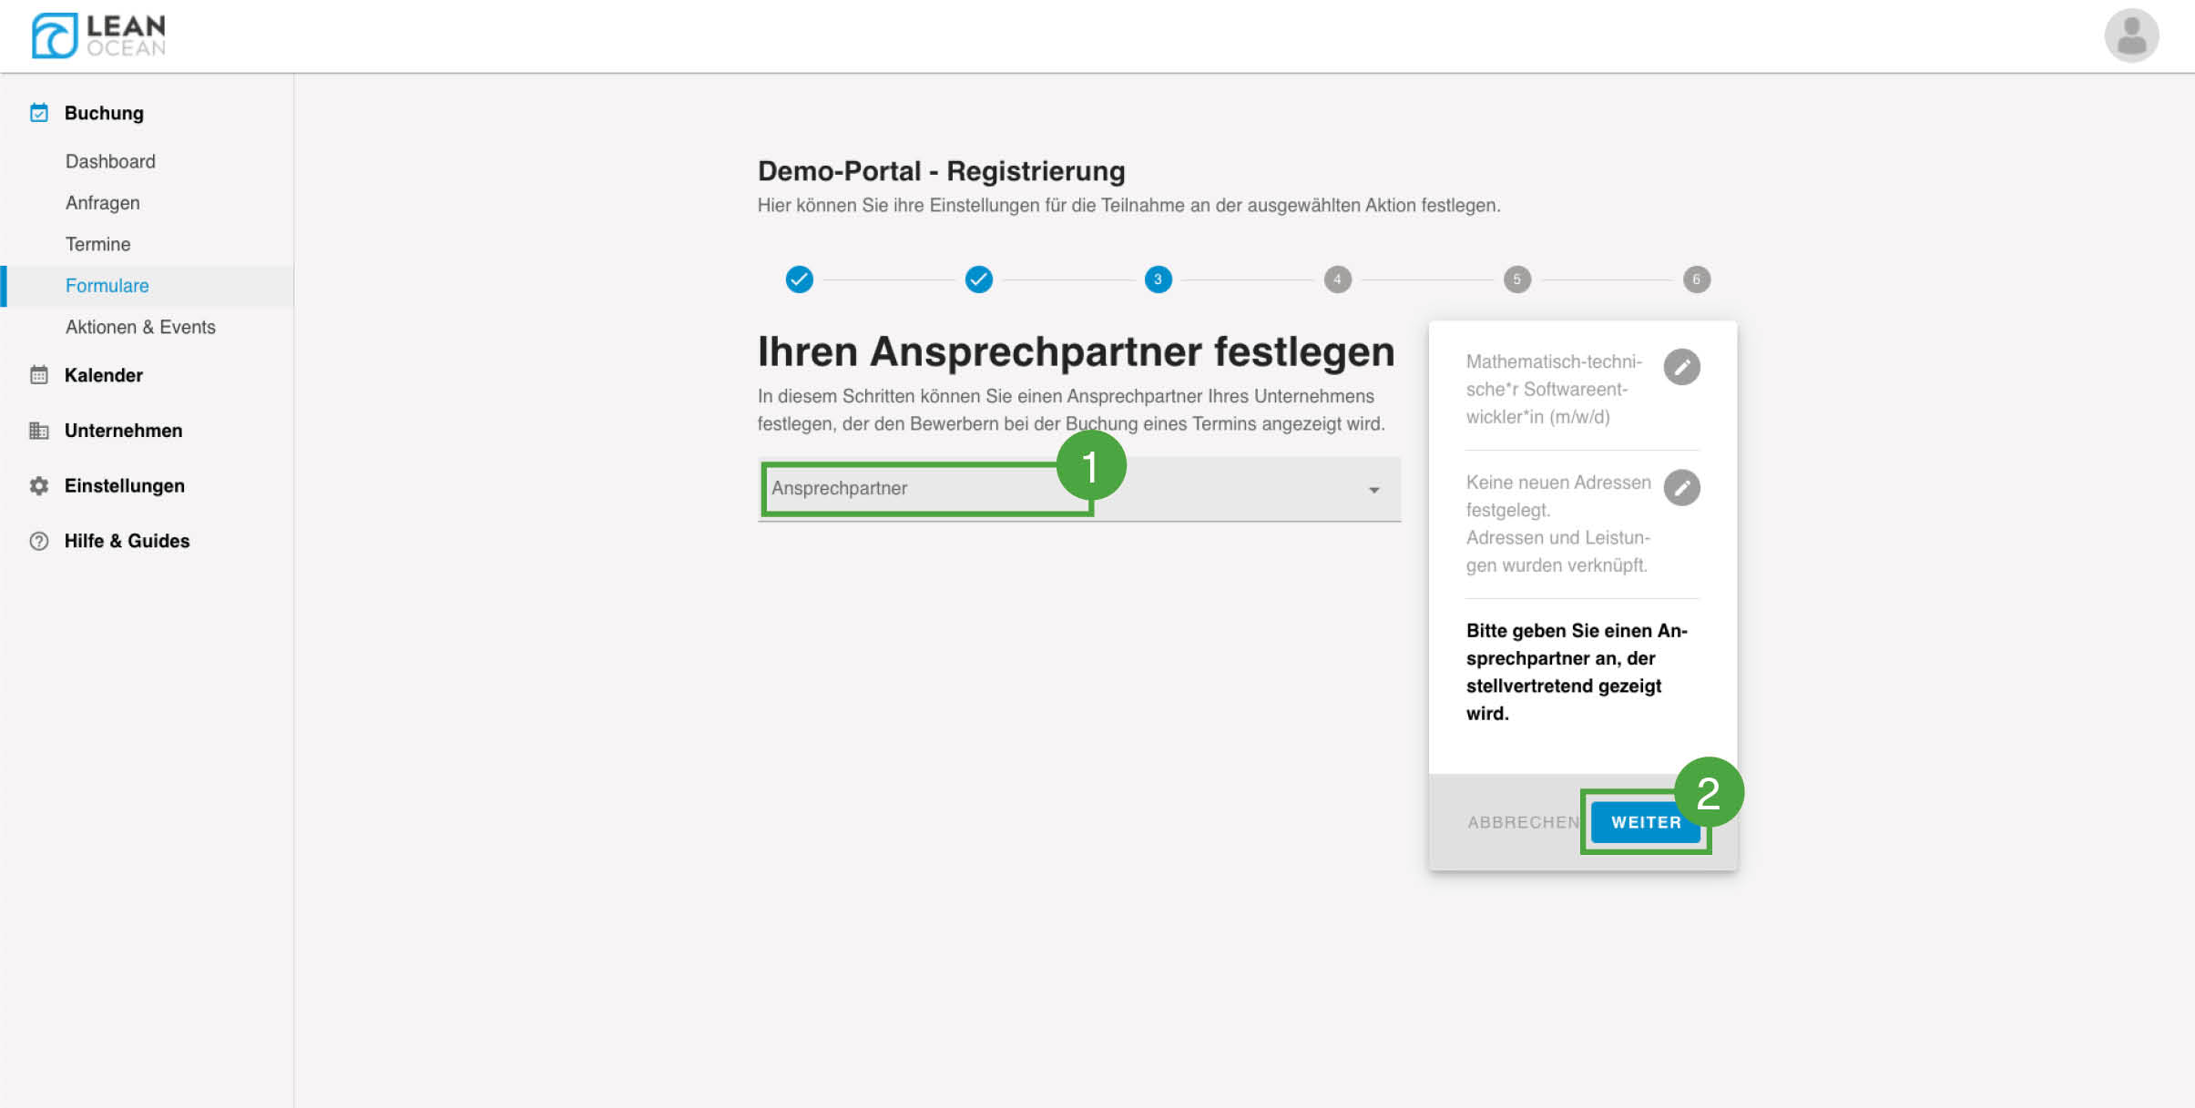This screenshot has width=2195, height=1108.
Task: Click the Unternehmen building icon
Action: click(39, 431)
